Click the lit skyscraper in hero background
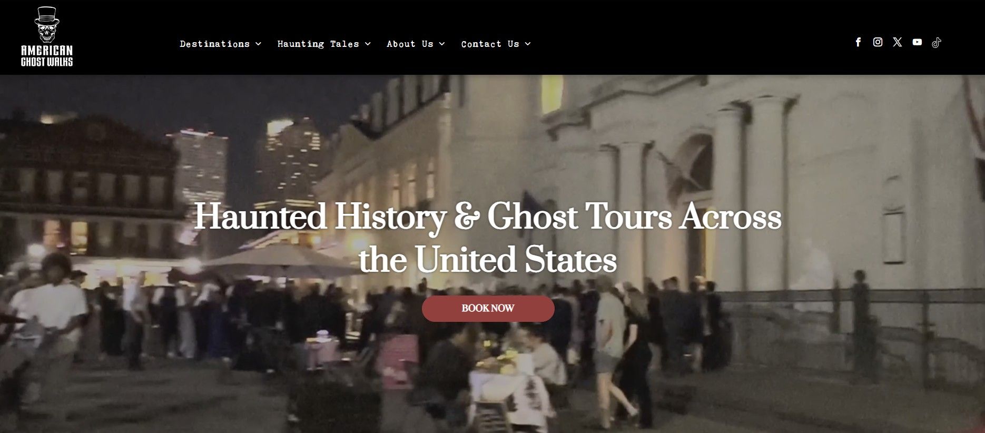The width and height of the screenshot is (985, 433). coord(287,158)
